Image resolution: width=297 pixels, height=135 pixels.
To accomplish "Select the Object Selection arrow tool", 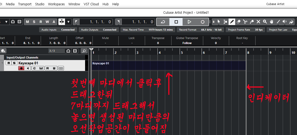I will coord(219,22).
